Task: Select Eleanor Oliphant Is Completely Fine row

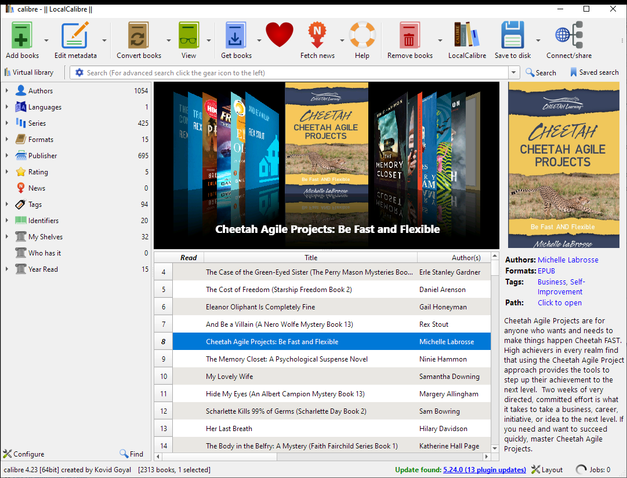Action: click(332, 306)
